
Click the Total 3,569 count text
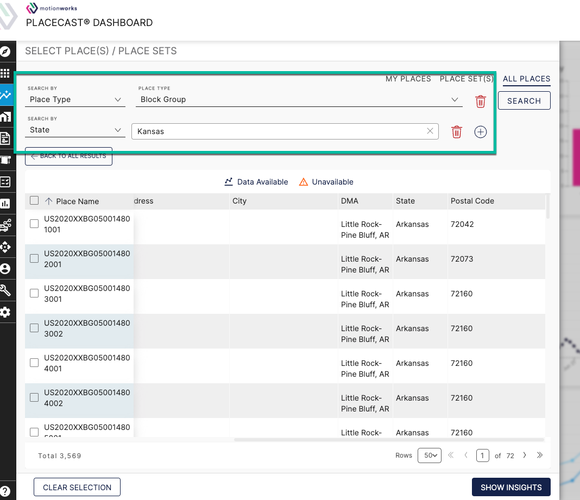pyautogui.click(x=60, y=455)
